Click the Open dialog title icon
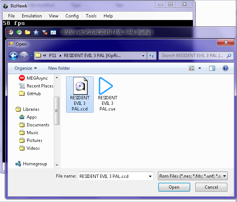 pyautogui.click(x=11, y=44)
